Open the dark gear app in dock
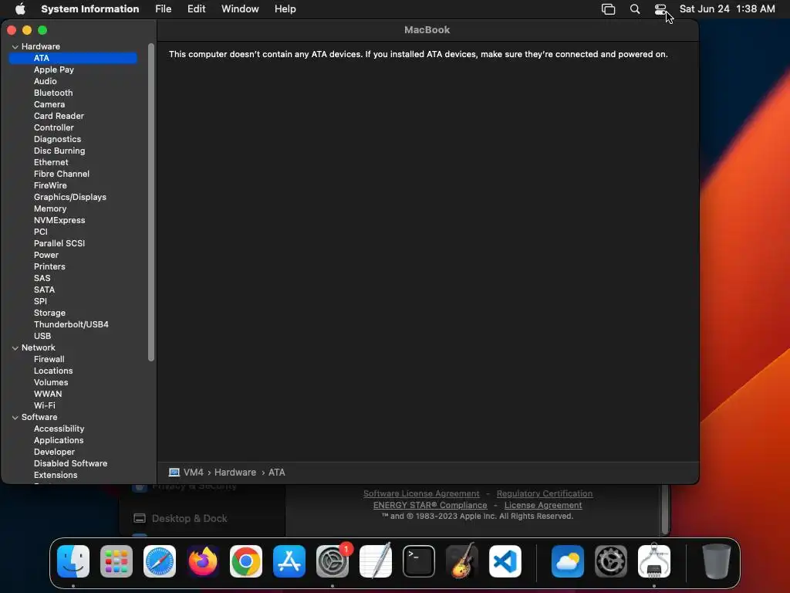Screen dimensions: 790x593 click(611, 561)
